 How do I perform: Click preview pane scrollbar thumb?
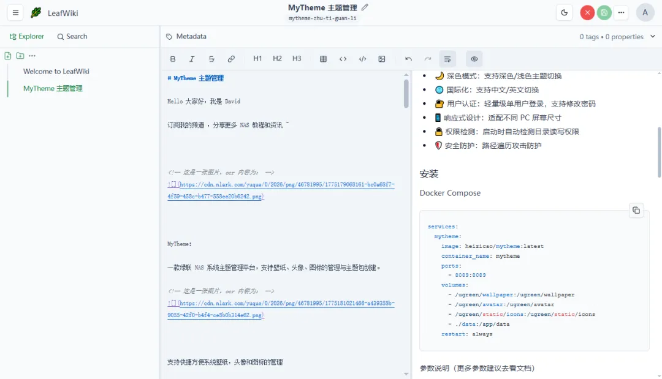click(x=659, y=152)
